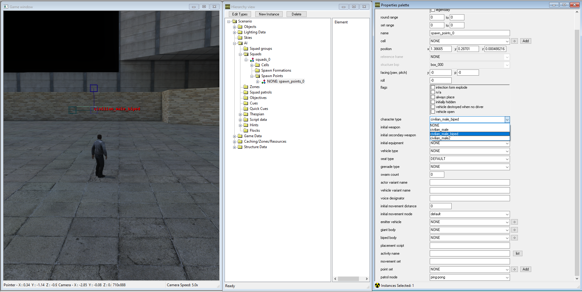Click inside the swarm count field
Screen dimensions: 582x292
point(437,174)
